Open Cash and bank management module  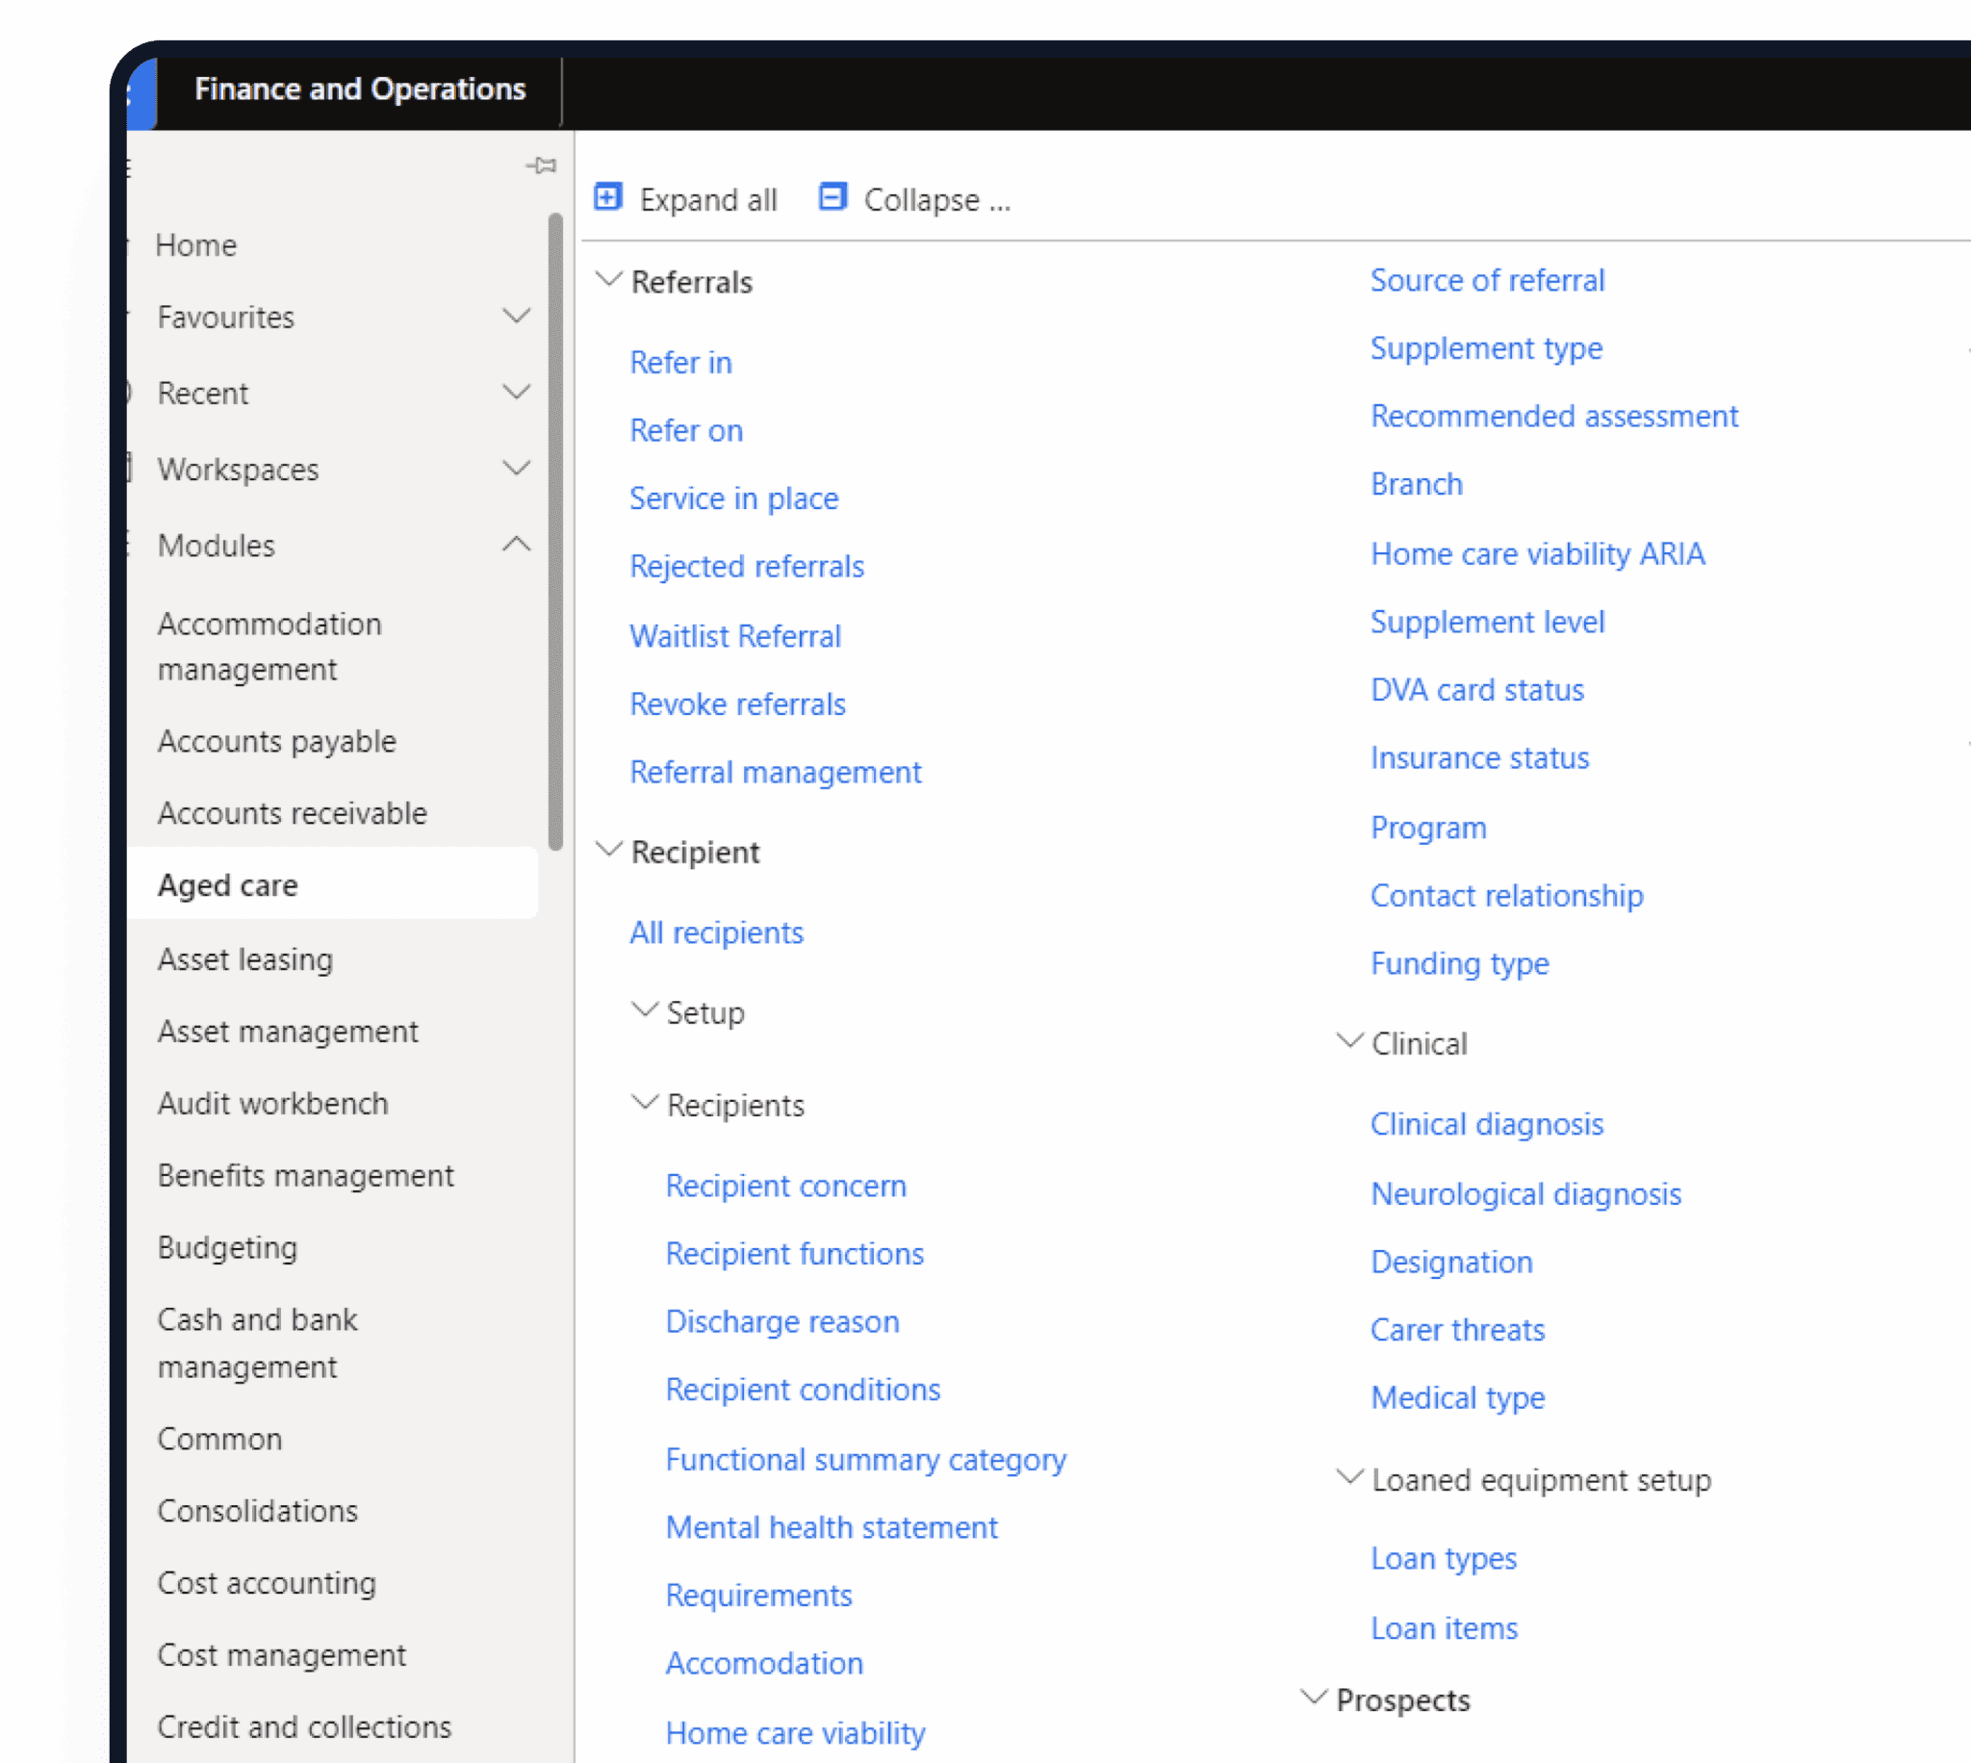tap(258, 1343)
